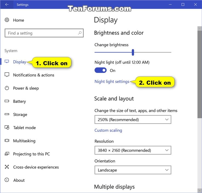
Task: Click the Battery icon
Action: pyautogui.click(x=7, y=101)
